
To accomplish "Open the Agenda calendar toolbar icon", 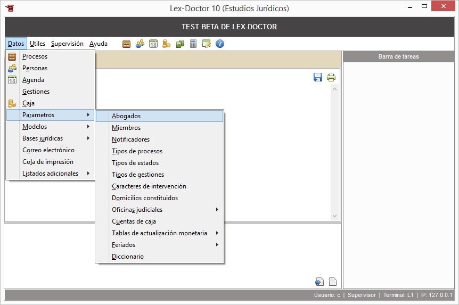I will click(x=153, y=44).
